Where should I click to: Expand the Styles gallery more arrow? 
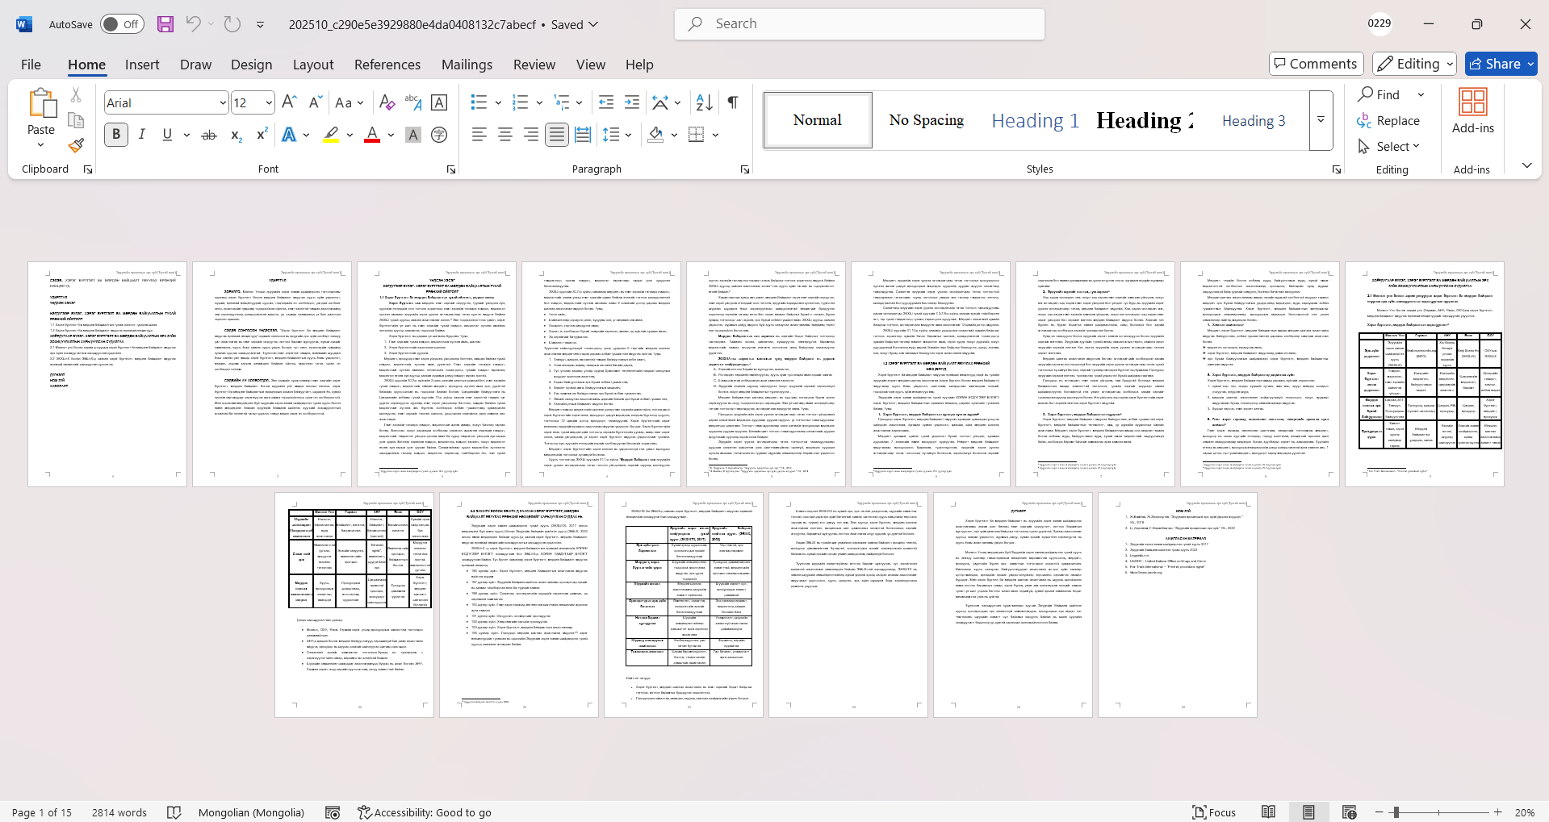click(1321, 120)
